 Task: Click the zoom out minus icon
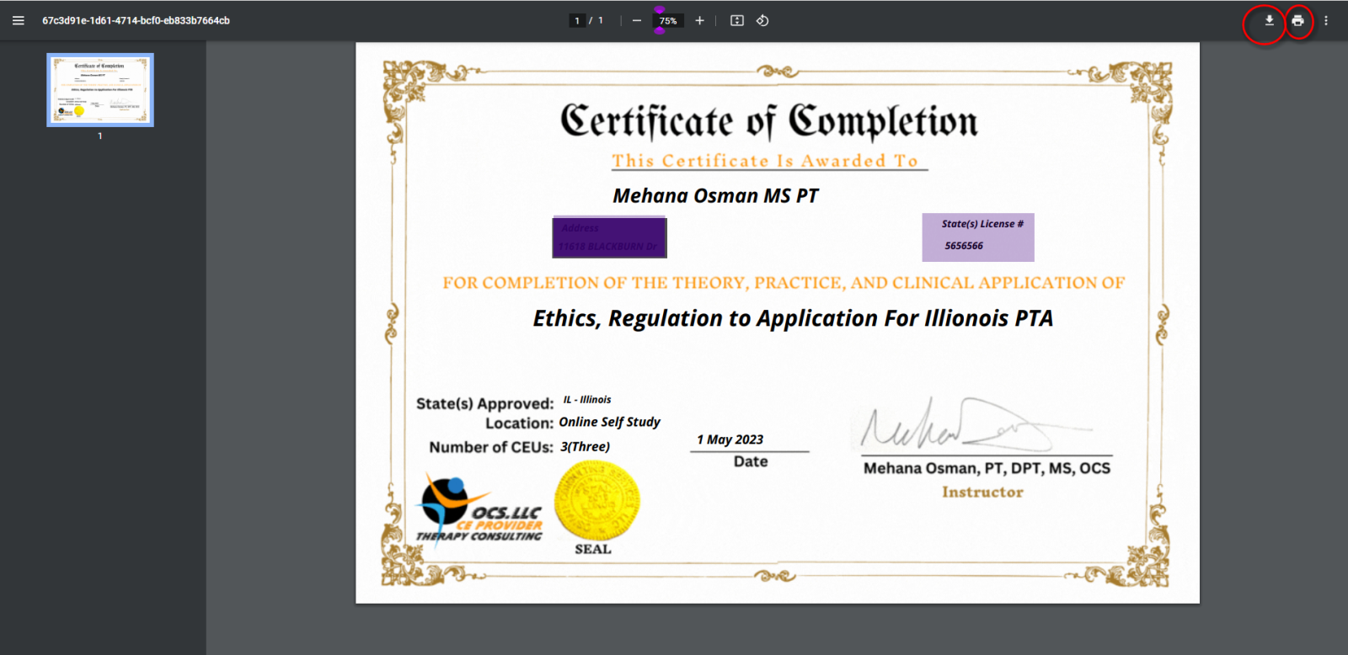click(x=637, y=20)
